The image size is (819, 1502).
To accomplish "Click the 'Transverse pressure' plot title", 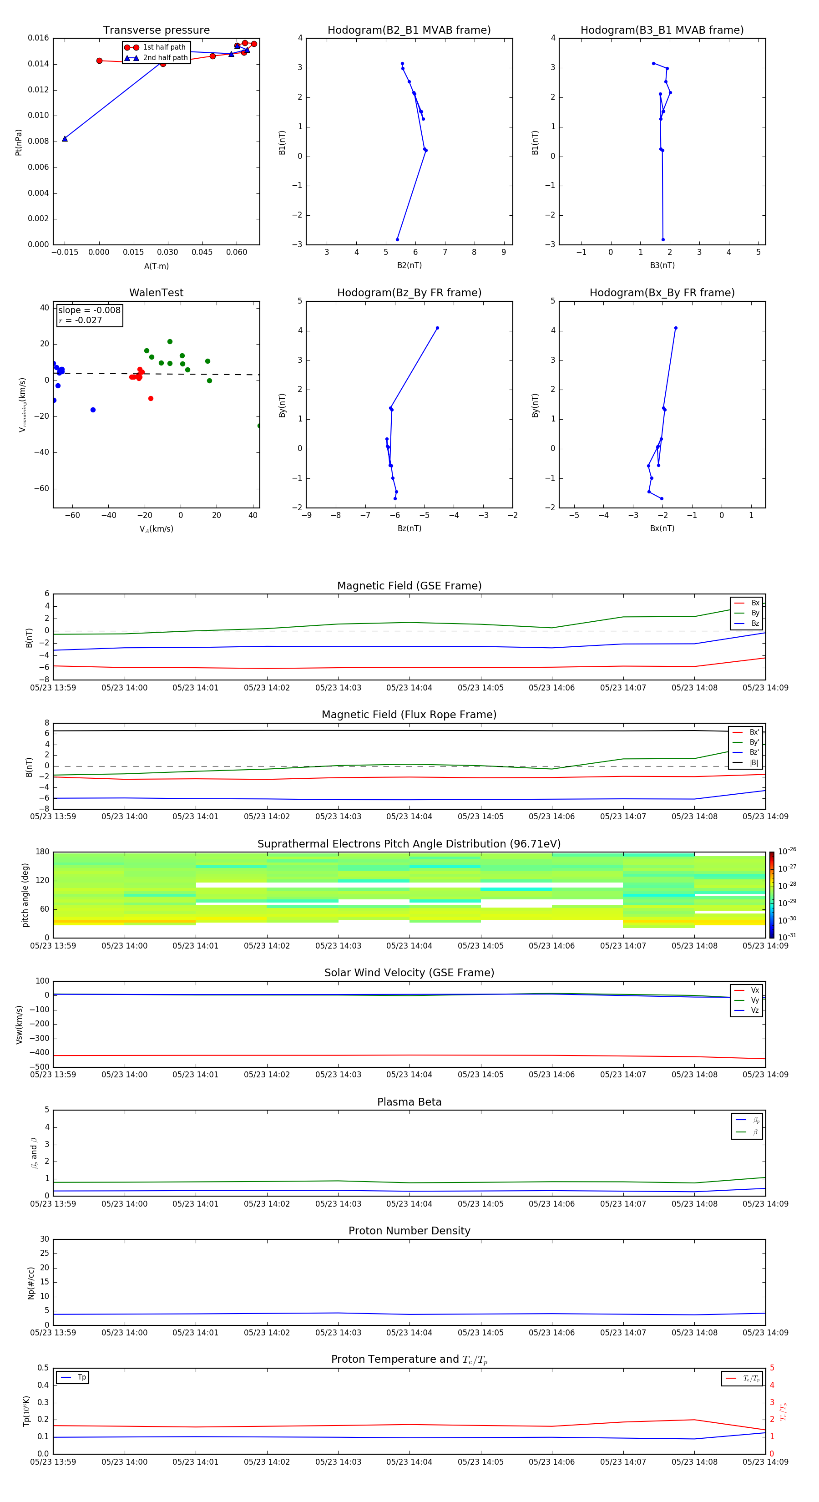I will pos(156,30).
